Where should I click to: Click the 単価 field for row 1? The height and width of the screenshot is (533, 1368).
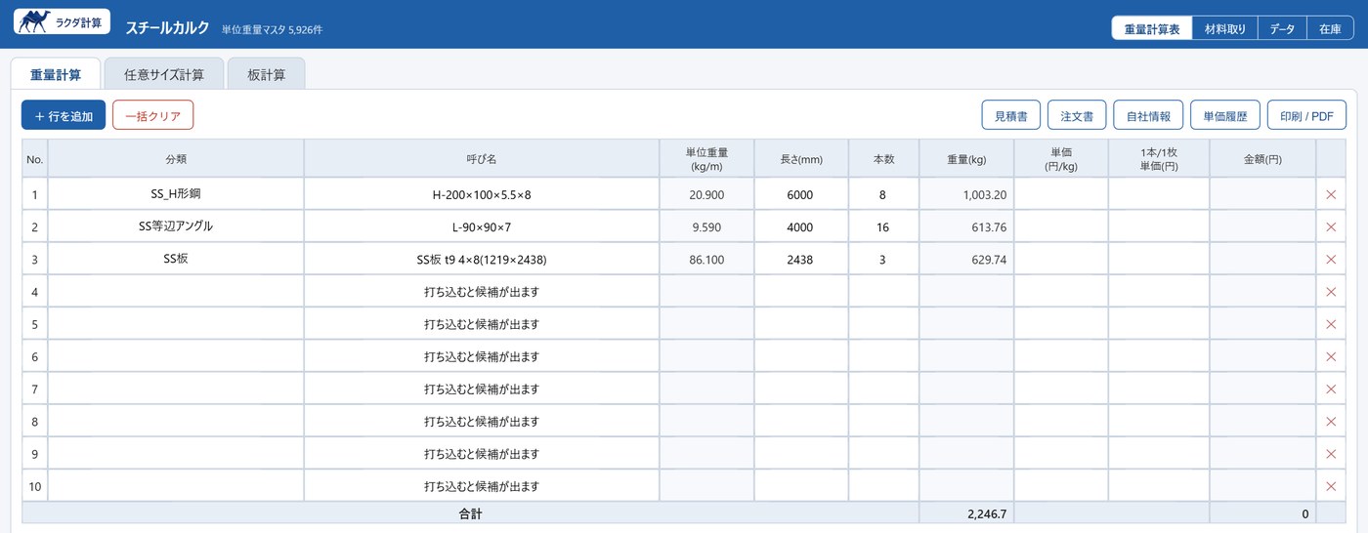click(1061, 195)
